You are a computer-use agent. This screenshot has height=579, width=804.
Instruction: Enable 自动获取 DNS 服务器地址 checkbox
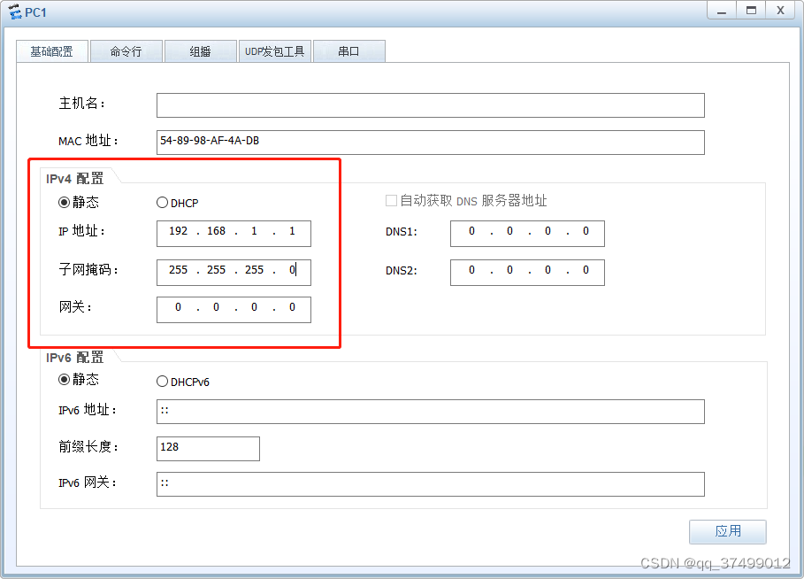(x=391, y=200)
